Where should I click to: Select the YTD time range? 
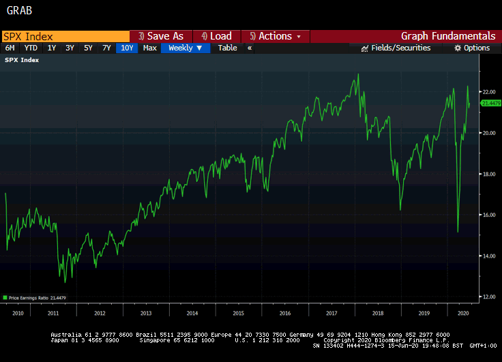(x=31, y=48)
